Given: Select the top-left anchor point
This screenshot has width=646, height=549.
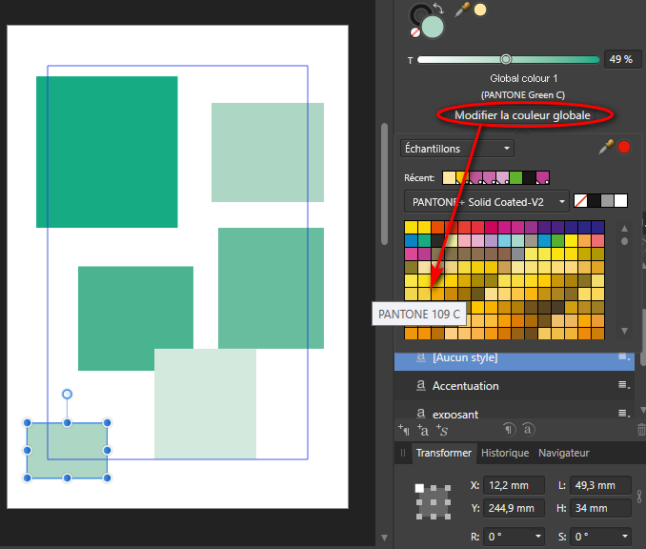Looking at the screenshot, I should pyautogui.click(x=419, y=488).
